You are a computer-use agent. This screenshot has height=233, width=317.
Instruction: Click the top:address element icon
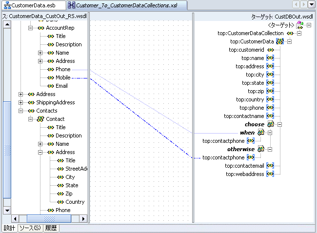pyautogui.click(x=270, y=66)
